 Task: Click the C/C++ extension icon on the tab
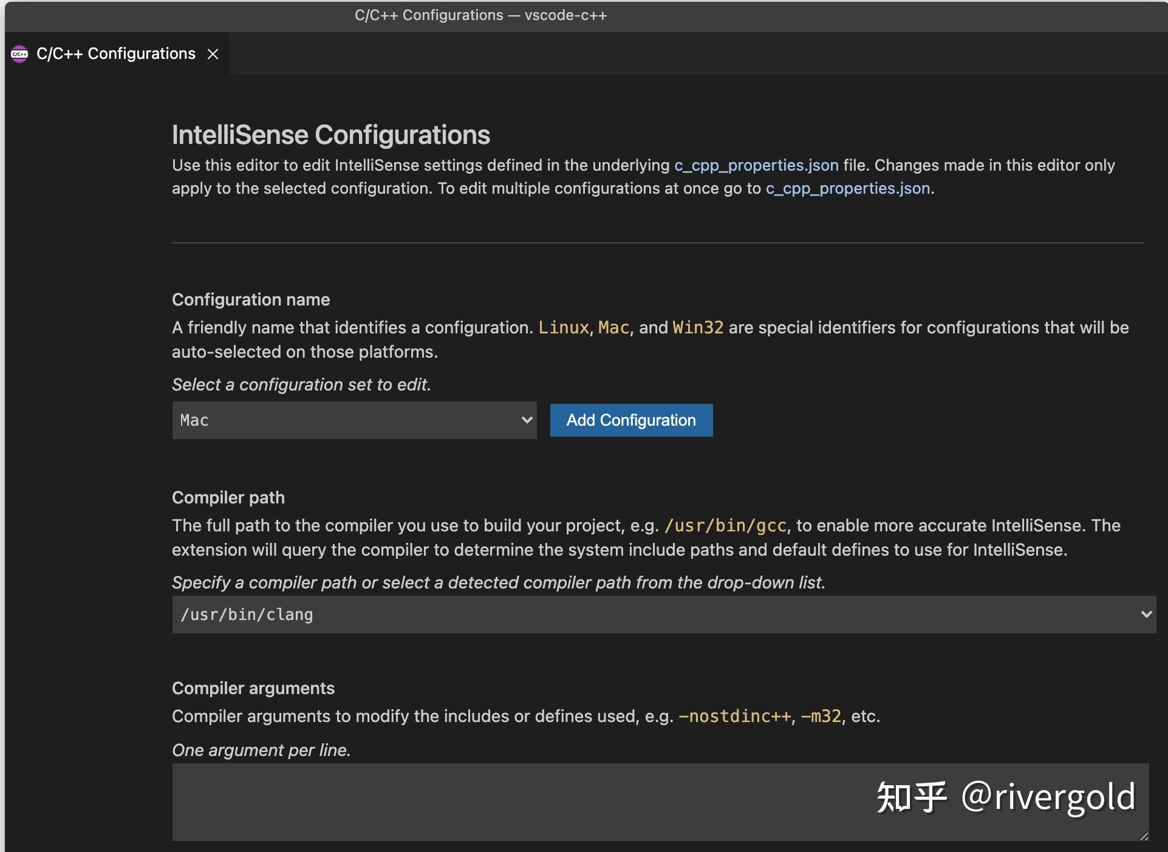click(x=19, y=53)
